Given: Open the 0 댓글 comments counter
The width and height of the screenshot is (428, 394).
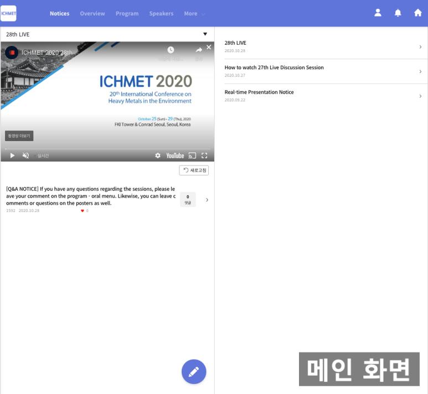Looking at the screenshot, I should [x=188, y=199].
